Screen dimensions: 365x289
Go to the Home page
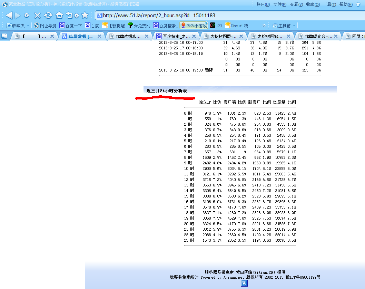click(x=59, y=16)
